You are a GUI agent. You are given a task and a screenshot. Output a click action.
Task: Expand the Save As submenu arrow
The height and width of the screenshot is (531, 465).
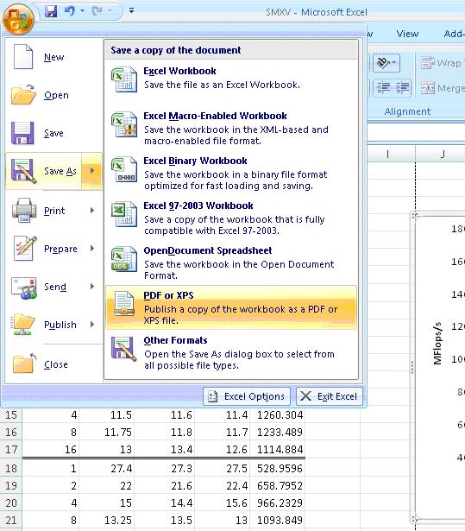click(x=91, y=171)
